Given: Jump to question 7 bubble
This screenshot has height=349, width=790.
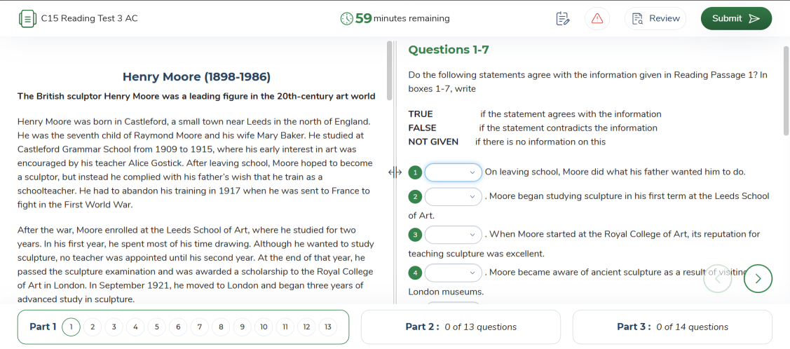Looking at the screenshot, I should pos(199,327).
